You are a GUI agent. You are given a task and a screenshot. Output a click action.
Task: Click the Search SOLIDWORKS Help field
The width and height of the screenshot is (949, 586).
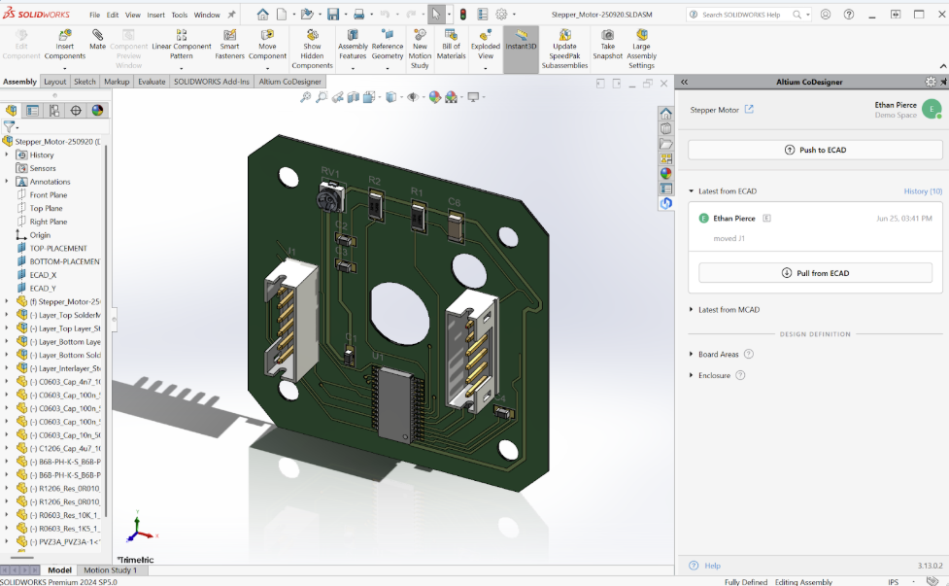[743, 15]
